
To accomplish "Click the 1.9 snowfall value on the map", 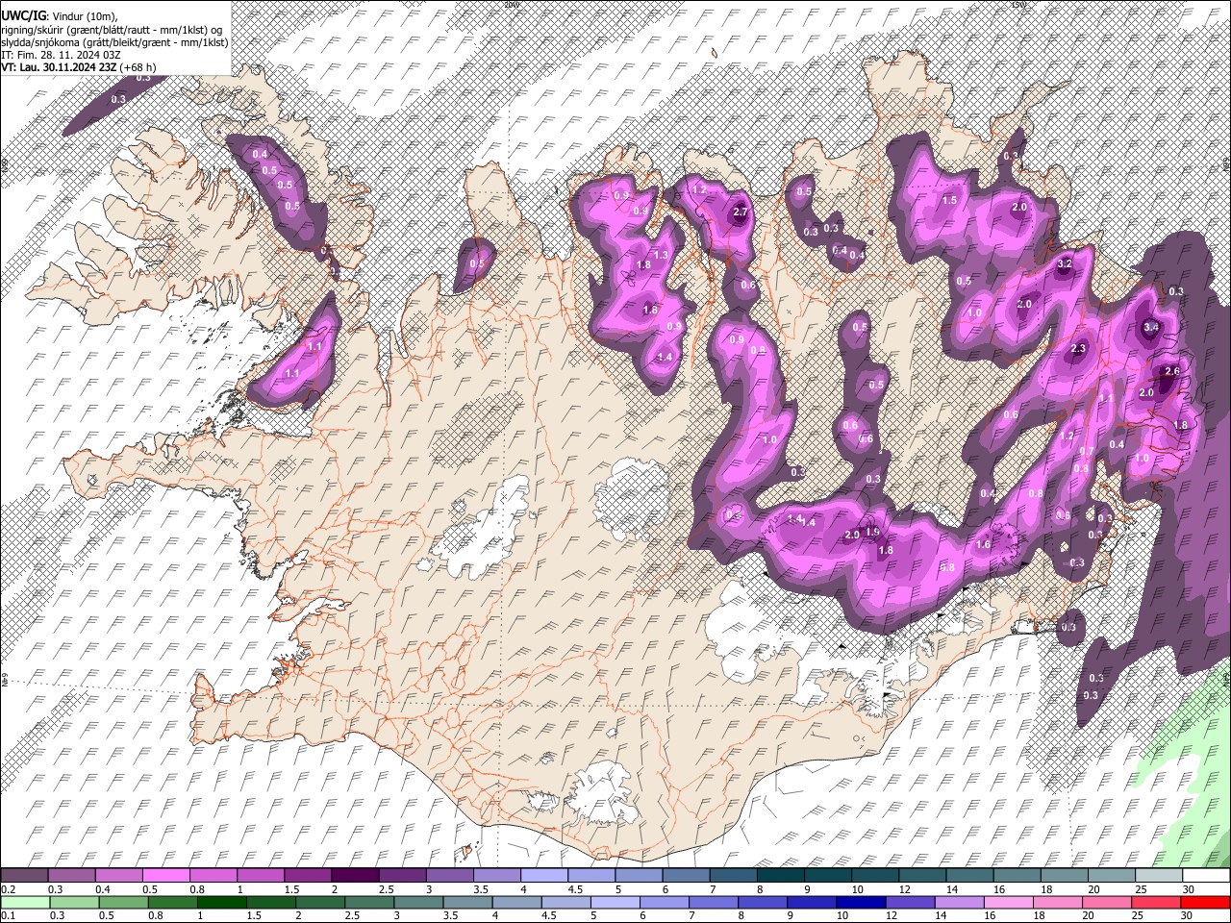I will (x=872, y=532).
